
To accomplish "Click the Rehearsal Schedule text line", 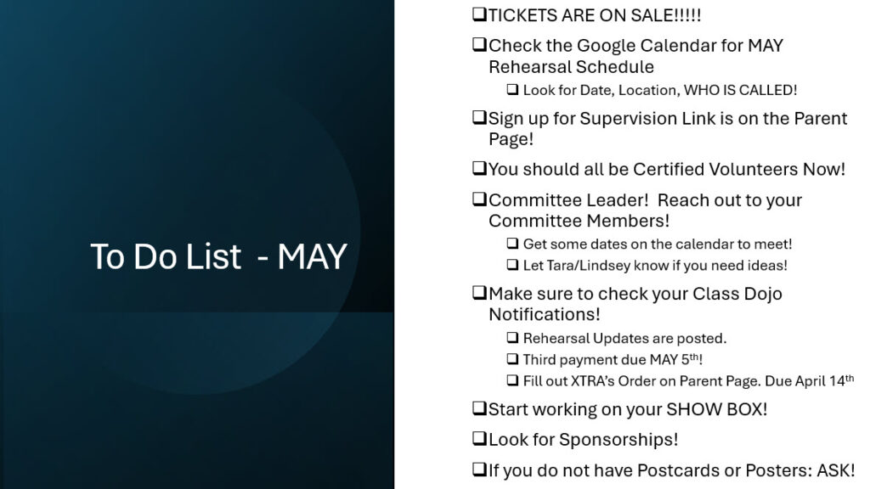I will [x=571, y=67].
